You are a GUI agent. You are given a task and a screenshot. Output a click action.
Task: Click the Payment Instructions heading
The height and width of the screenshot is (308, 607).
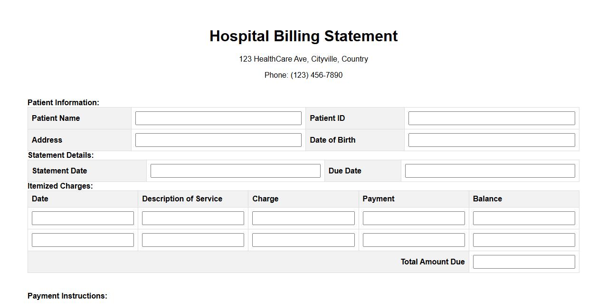point(67,296)
